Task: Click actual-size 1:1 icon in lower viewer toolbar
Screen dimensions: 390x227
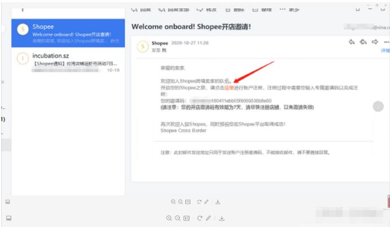Action: [187, 218]
